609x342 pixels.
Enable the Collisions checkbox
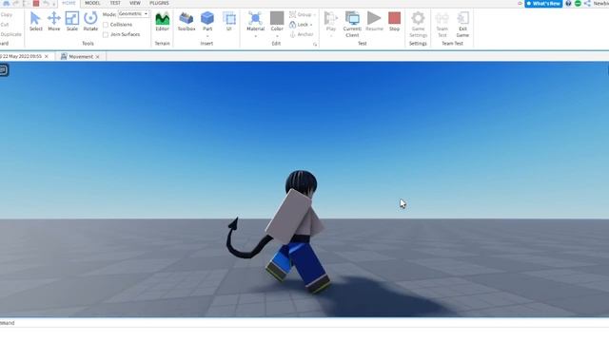click(106, 25)
